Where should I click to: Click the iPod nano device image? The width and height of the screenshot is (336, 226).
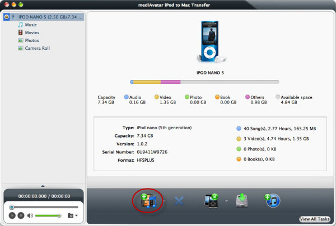click(209, 41)
